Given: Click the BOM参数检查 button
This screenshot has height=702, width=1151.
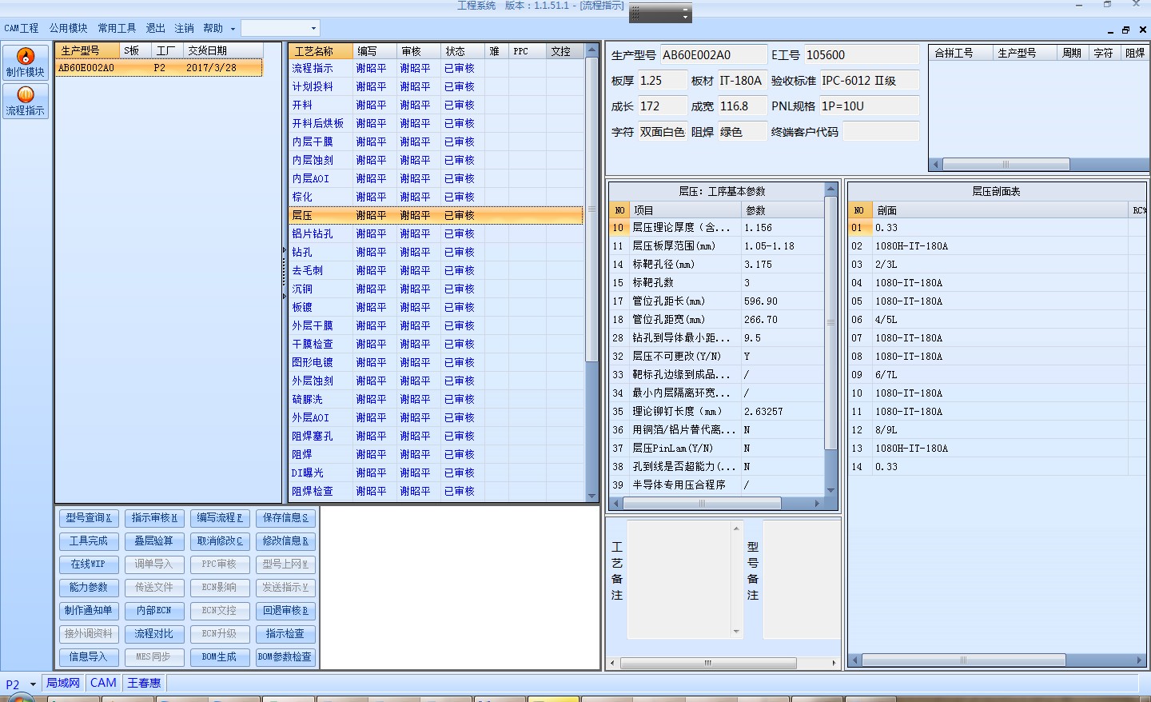Looking at the screenshot, I should click(285, 657).
